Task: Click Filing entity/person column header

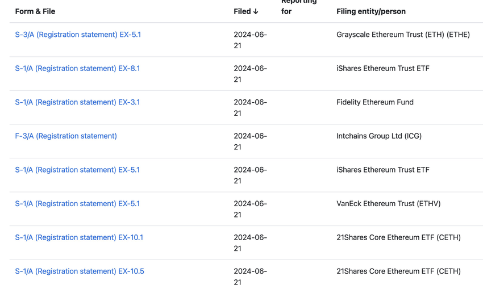Action: coord(371,11)
